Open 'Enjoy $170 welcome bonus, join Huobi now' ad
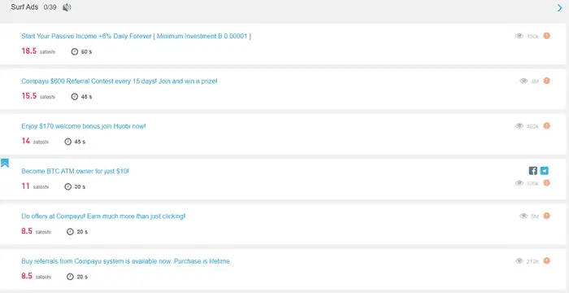Screen dimensions: 569x293 coord(84,126)
